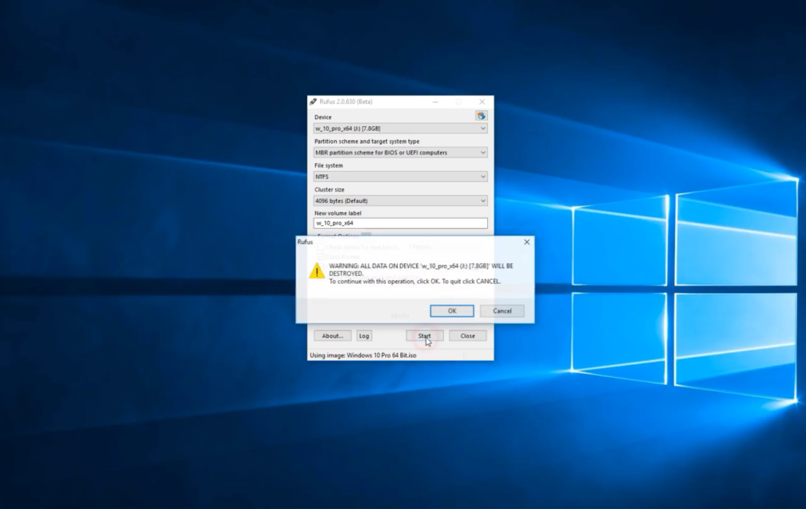The height and width of the screenshot is (509, 806).
Task: Expand the Partition scheme dropdown
Action: 400,153
